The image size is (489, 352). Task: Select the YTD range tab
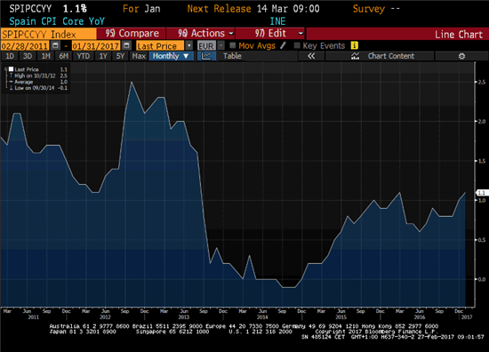[x=84, y=56]
